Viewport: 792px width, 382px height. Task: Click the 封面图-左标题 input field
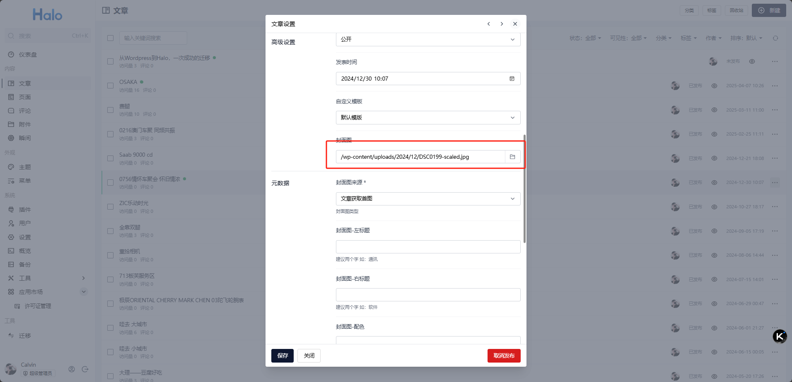click(428, 247)
